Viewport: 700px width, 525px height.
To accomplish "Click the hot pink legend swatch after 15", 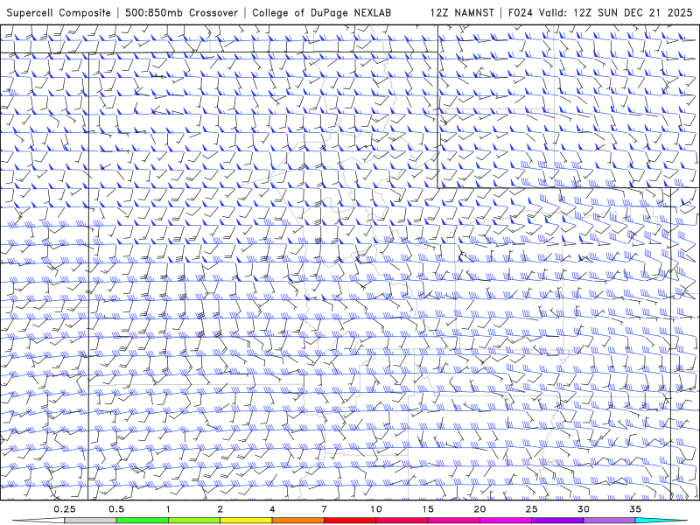I will coord(453,521).
